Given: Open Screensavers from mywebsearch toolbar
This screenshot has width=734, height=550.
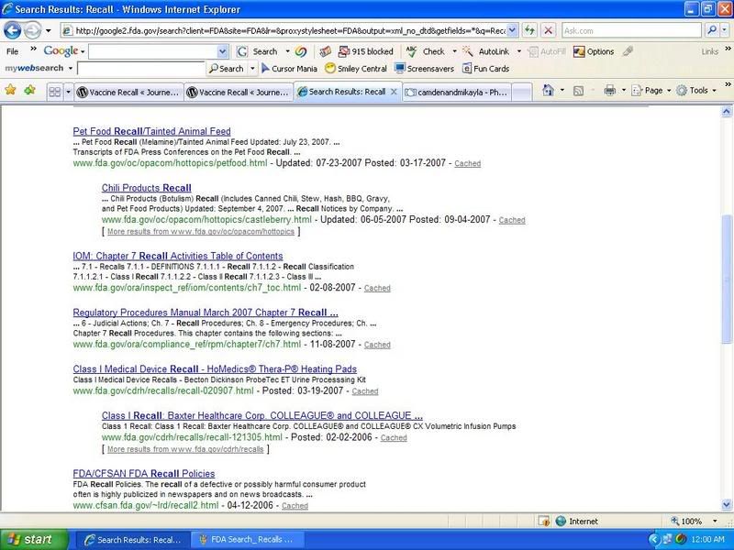Looking at the screenshot, I should (425, 69).
